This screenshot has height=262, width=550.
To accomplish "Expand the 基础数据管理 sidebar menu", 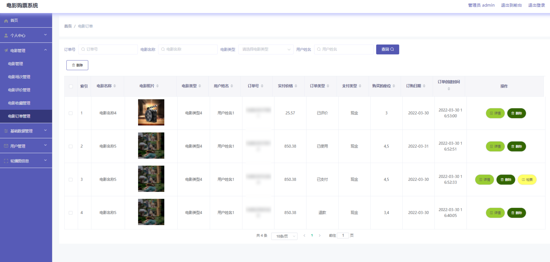I will click(26, 131).
